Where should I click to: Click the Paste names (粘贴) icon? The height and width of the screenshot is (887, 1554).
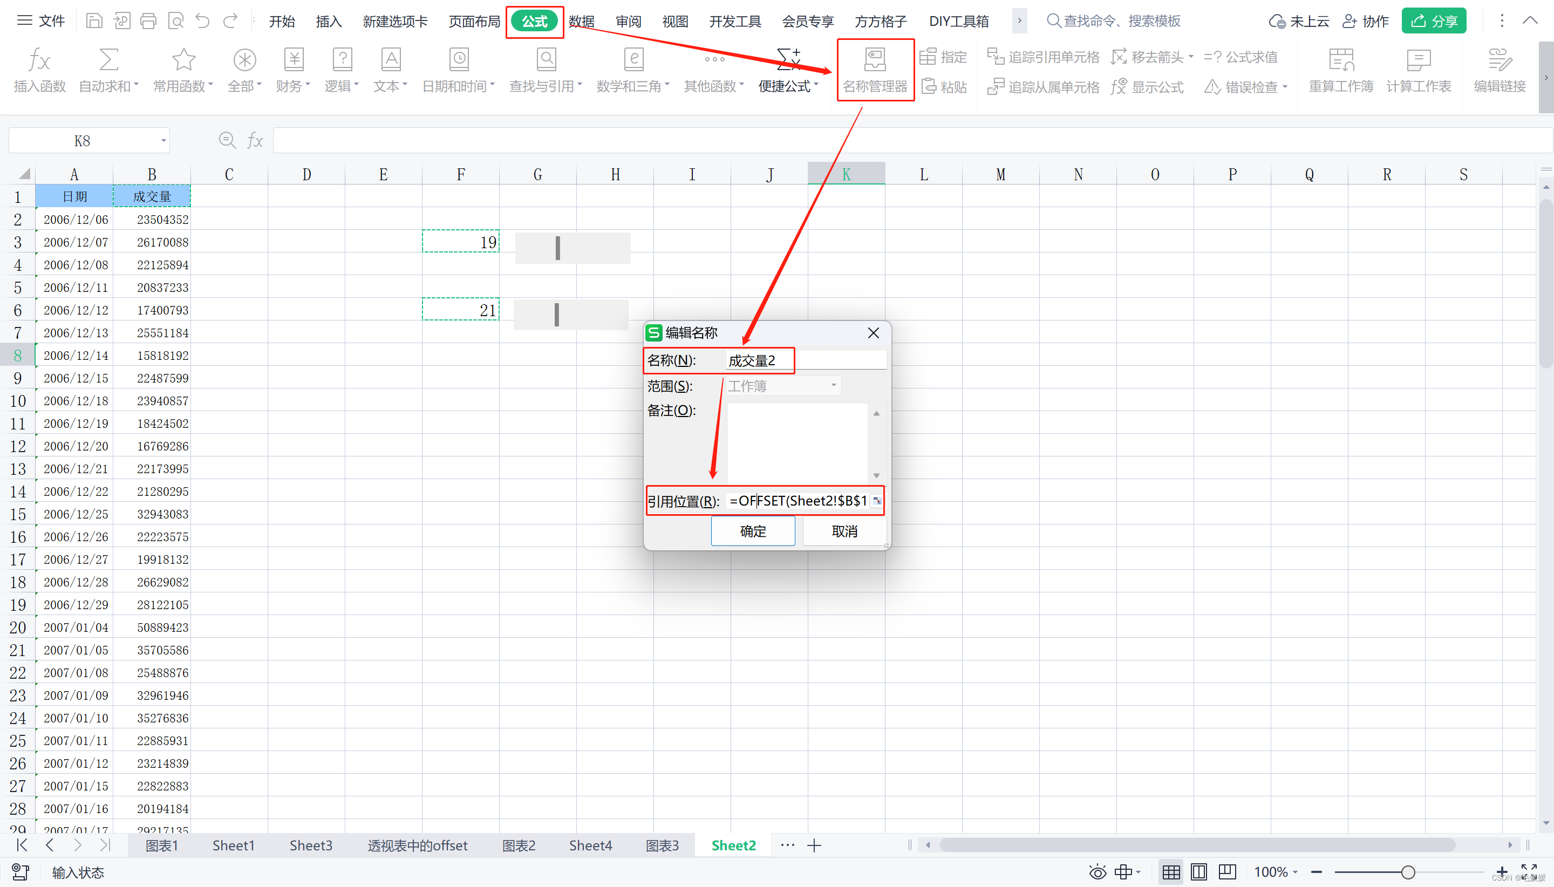[x=944, y=86]
